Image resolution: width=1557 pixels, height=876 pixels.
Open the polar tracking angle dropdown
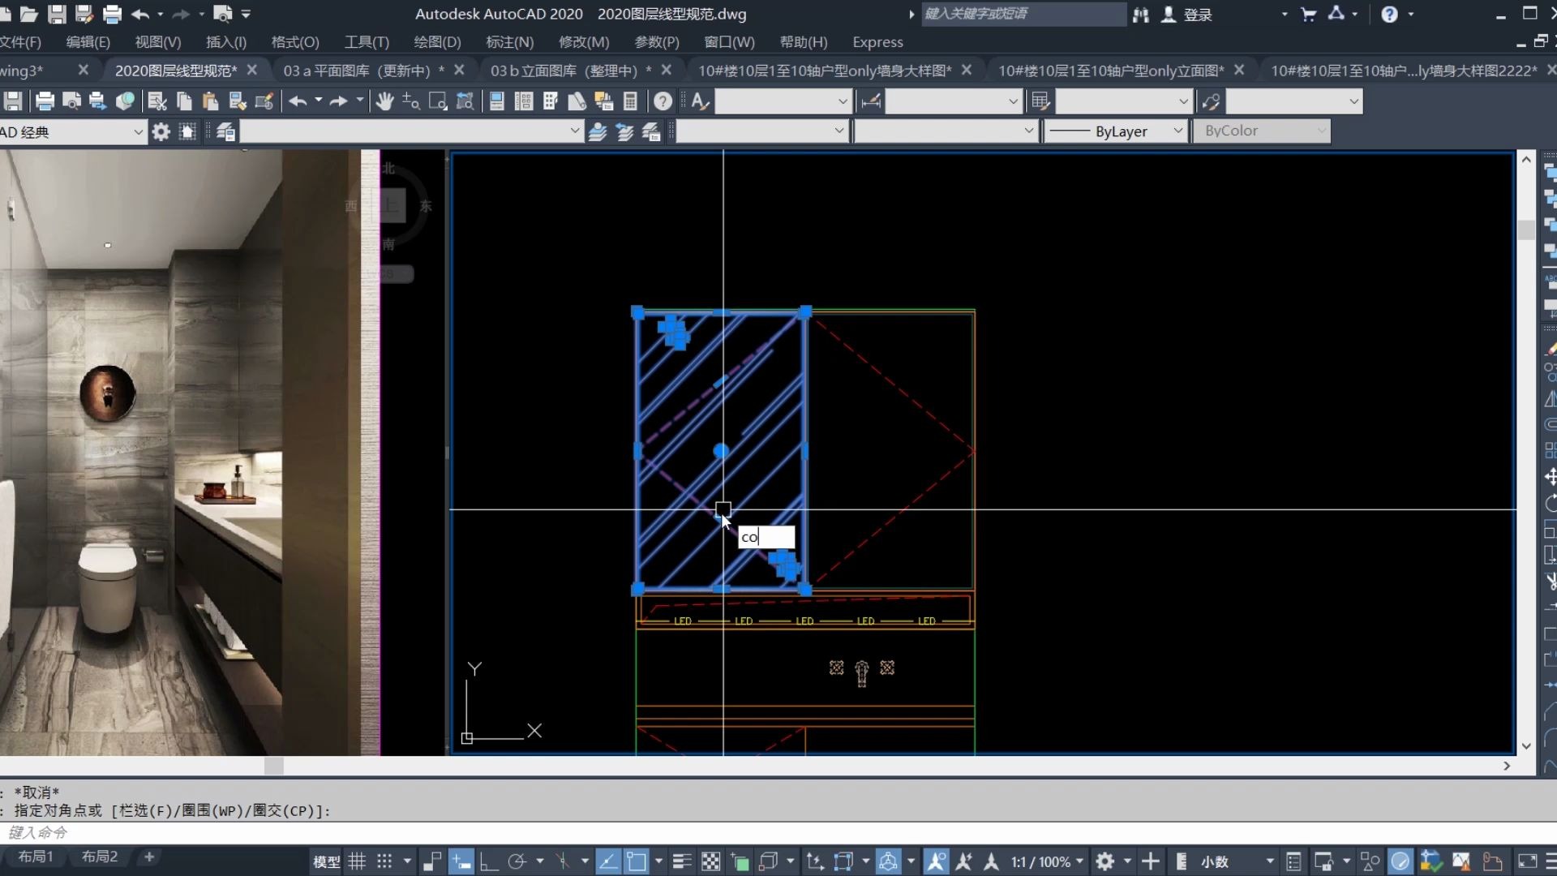[x=540, y=861]
